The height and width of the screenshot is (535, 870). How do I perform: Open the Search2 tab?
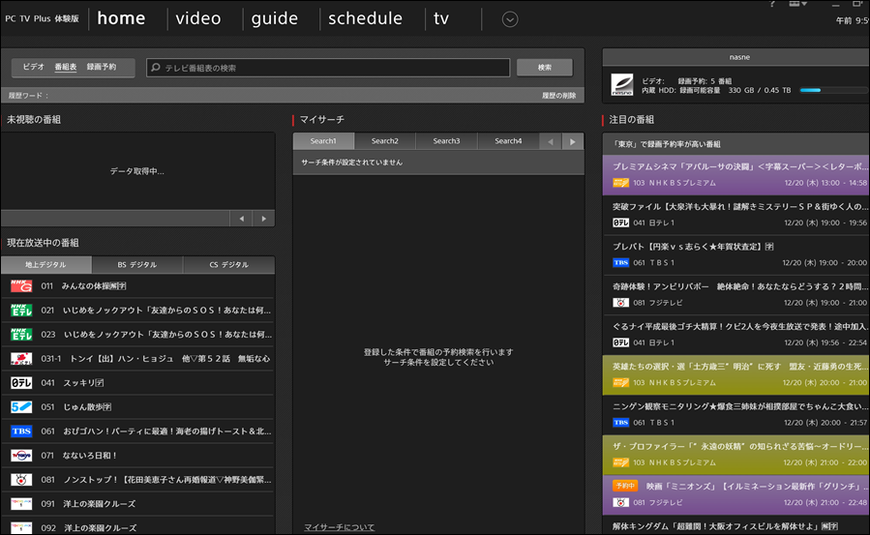click(385, 141)
